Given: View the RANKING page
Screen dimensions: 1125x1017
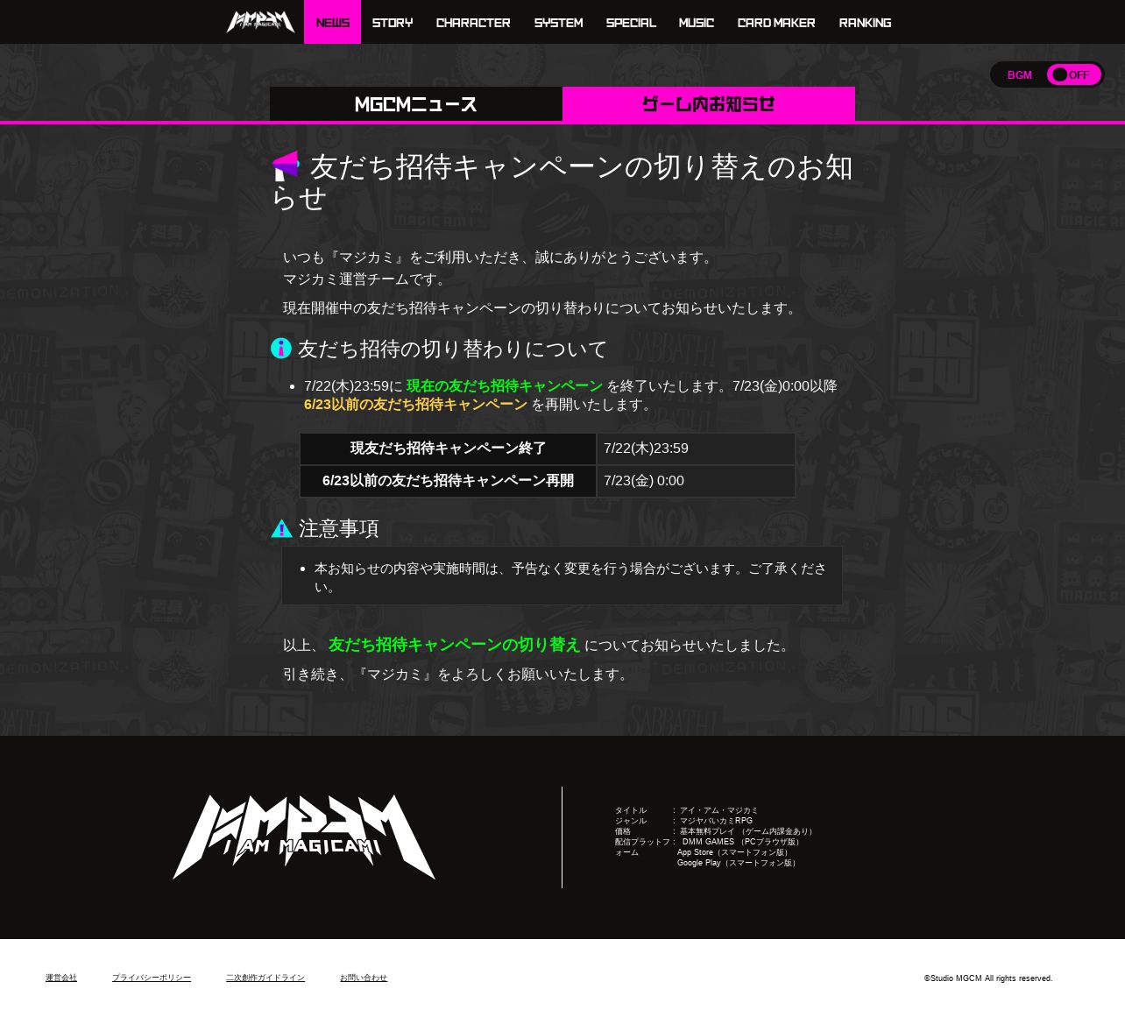Looking at the screenshot, I should tap(865, 22).
